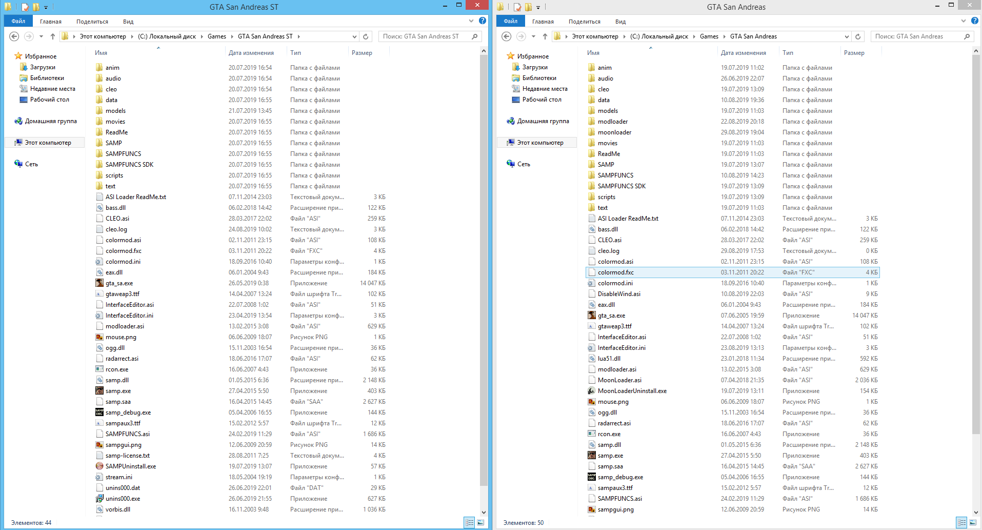982x530 pixels.
Task: Open Файл menu in right window
Action: [x=511, y=21]
